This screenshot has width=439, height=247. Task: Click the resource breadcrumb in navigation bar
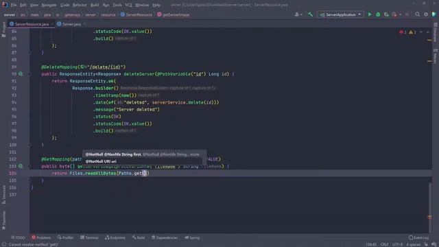point(108,14)
